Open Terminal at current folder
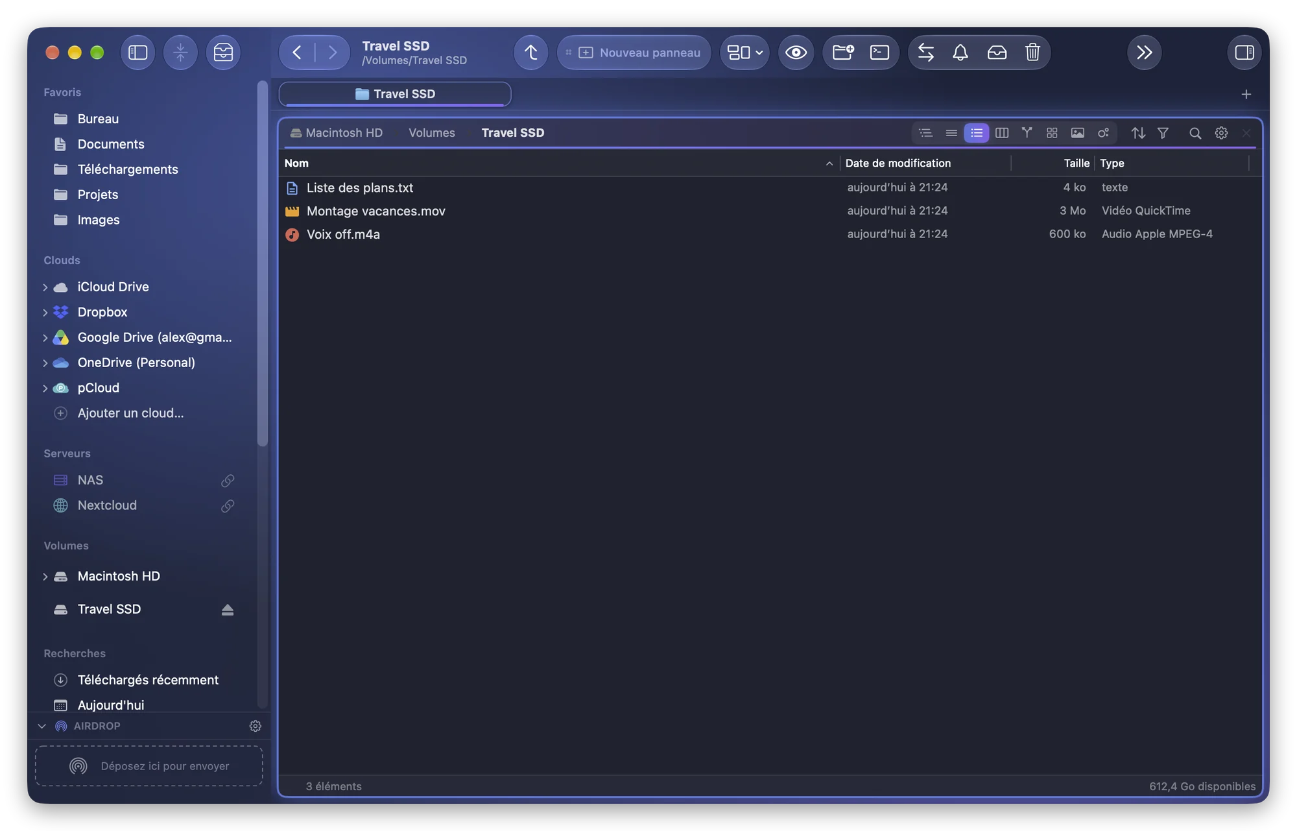The image size is (1297, 831). [879, 53]
